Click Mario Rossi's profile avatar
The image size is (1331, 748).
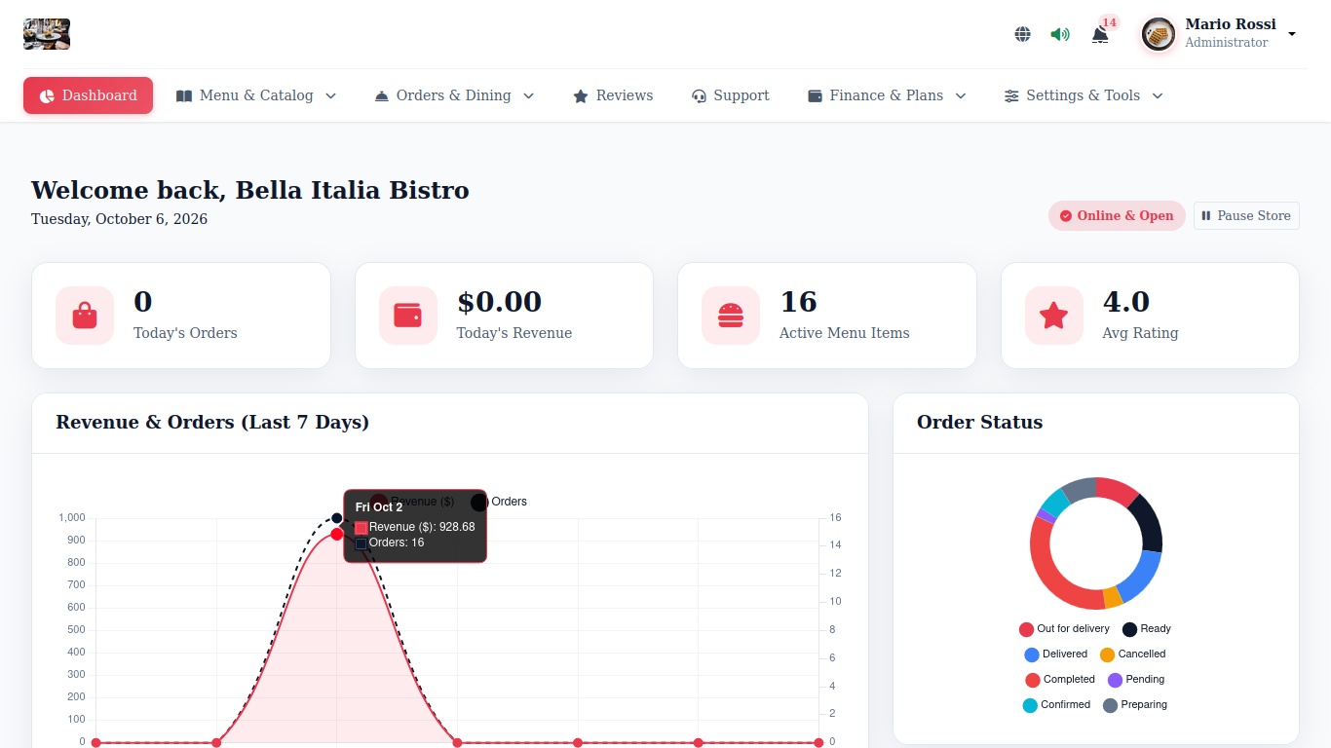1159,34
